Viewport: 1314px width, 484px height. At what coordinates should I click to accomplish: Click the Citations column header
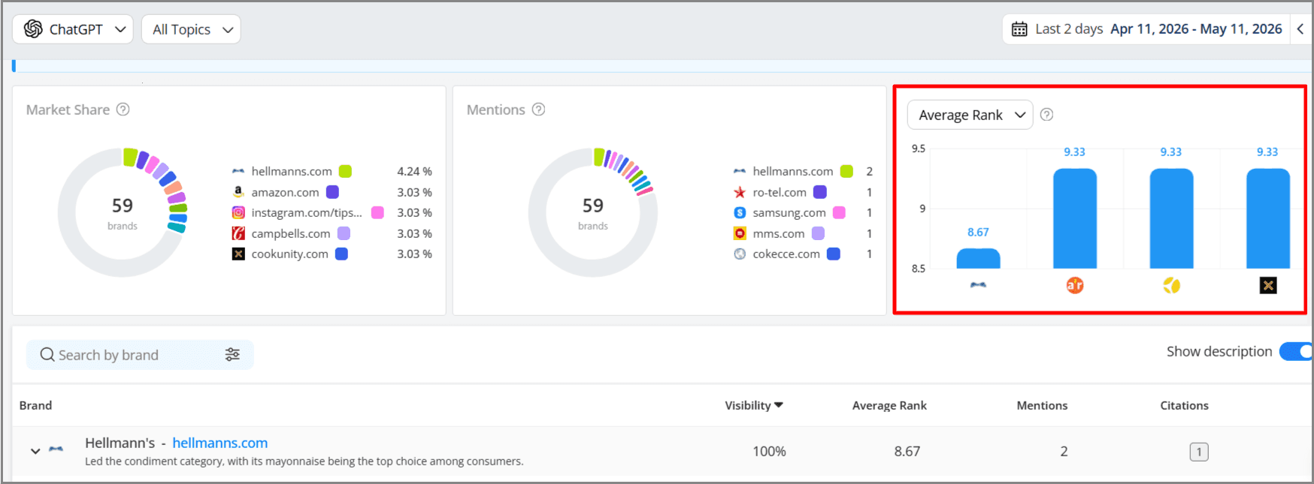(x=1184, y=405)
